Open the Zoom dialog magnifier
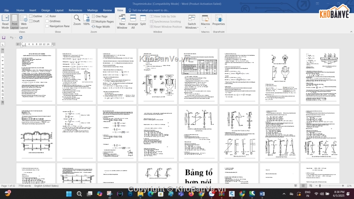Image resolution: width=354 pixels, height=199 pixels. pyautogui.click(x=77, y=20)
